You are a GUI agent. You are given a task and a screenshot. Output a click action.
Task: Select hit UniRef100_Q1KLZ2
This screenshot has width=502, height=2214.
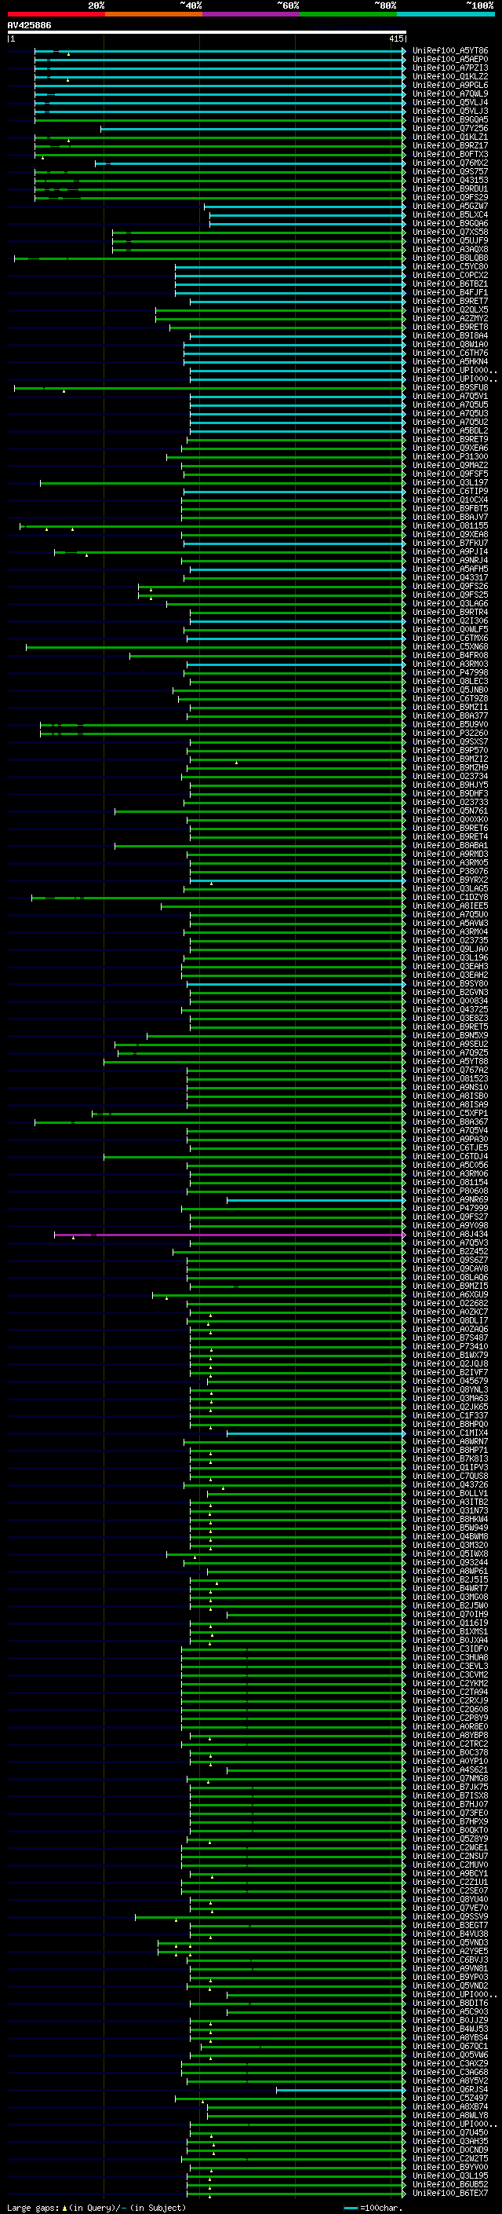(x=449, y=76)
